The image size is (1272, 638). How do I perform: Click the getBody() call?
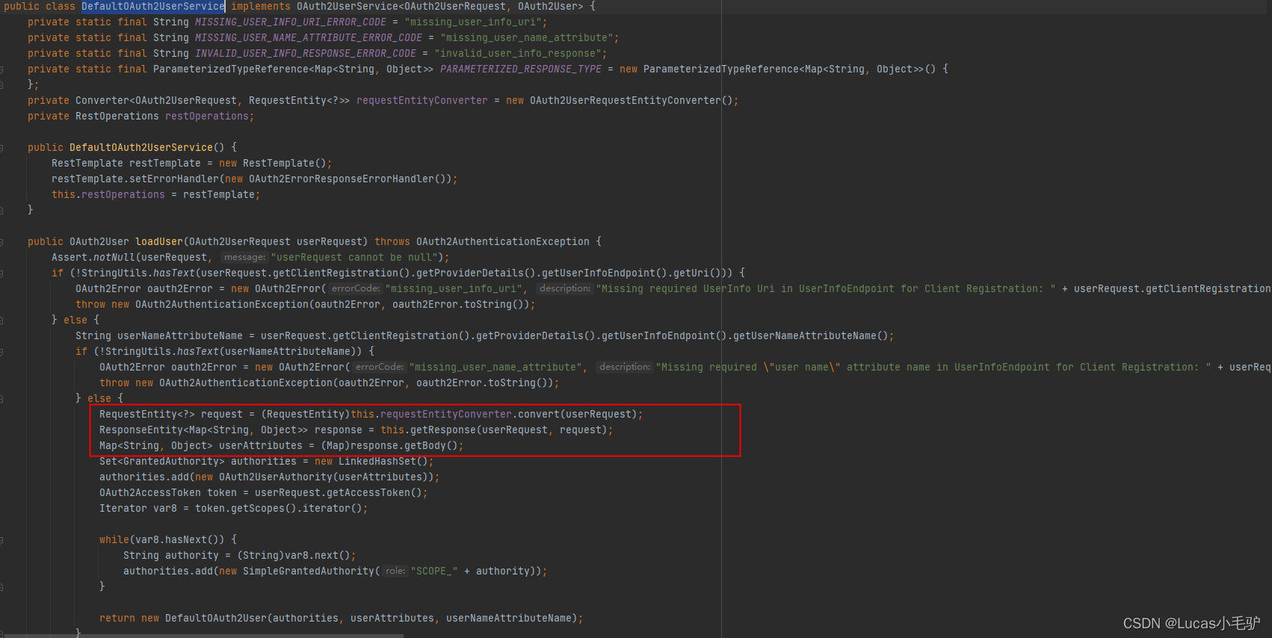pyautogui.click(x=431, y=445)
